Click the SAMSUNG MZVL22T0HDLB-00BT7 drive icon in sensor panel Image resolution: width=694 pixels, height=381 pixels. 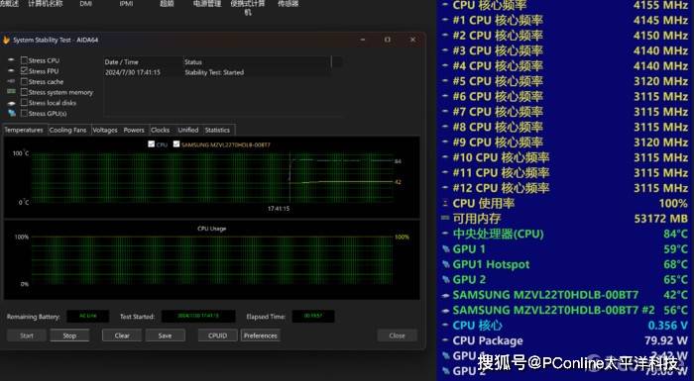446,295
